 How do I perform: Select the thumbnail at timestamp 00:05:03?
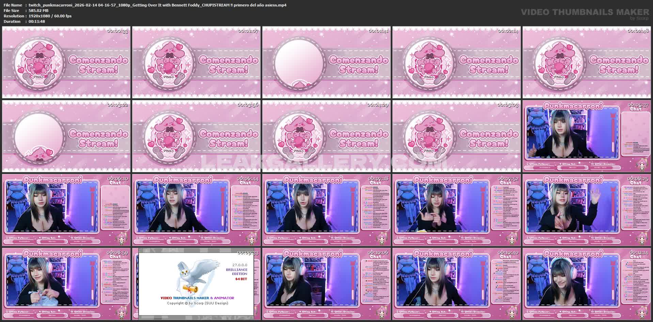[x=456, y=136]
